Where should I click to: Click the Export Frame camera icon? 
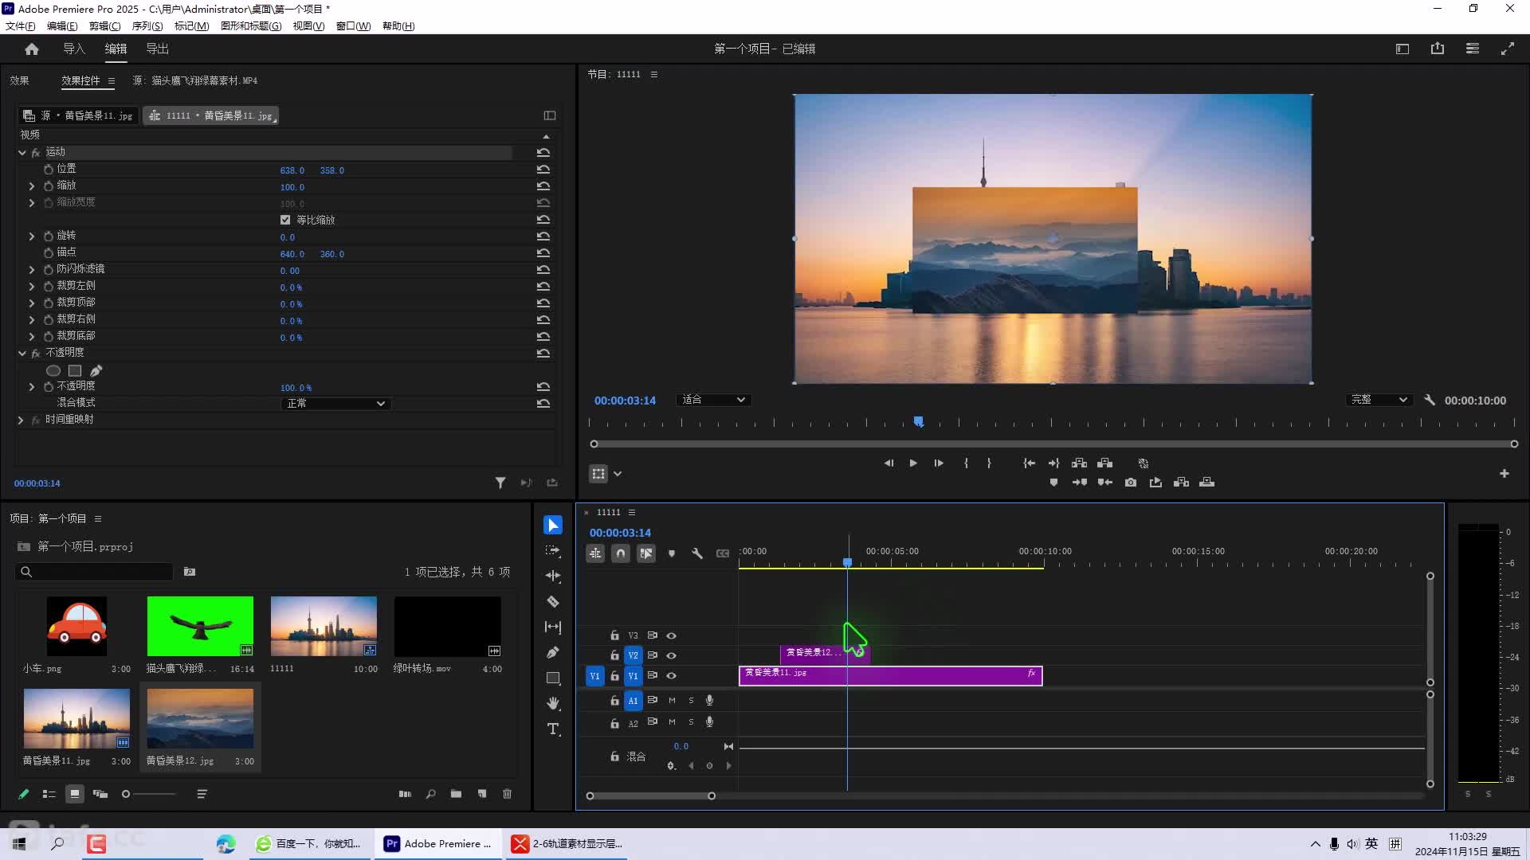point(1130,483)
